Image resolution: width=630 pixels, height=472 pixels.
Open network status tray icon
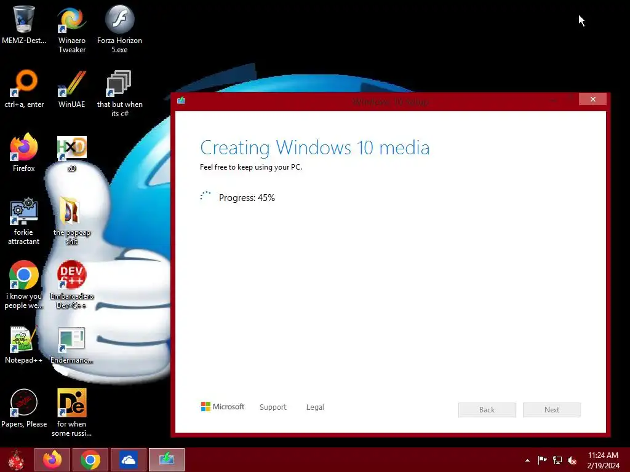click(557, 460)
